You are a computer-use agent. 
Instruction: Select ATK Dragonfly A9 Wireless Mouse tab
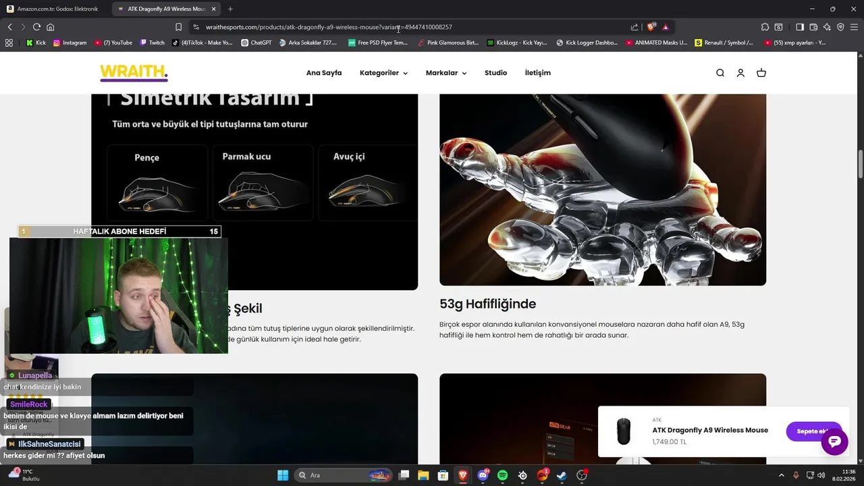point(166,9)
